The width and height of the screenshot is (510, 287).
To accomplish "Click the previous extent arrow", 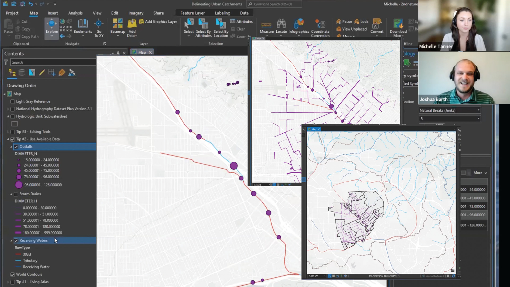I will click(x=62, y=36).
